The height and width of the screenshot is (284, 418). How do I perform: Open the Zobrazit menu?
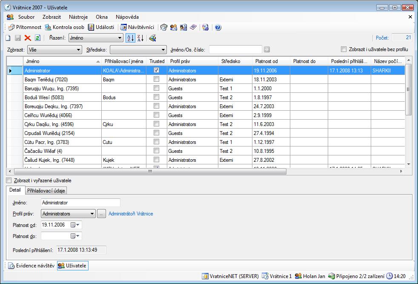(x=52, y=17)
